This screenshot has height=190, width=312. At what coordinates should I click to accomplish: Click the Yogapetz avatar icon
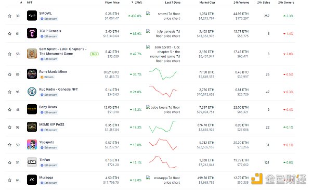click(32, 145)
